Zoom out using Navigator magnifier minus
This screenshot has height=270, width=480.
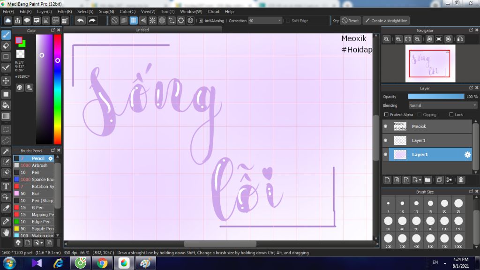417,39
